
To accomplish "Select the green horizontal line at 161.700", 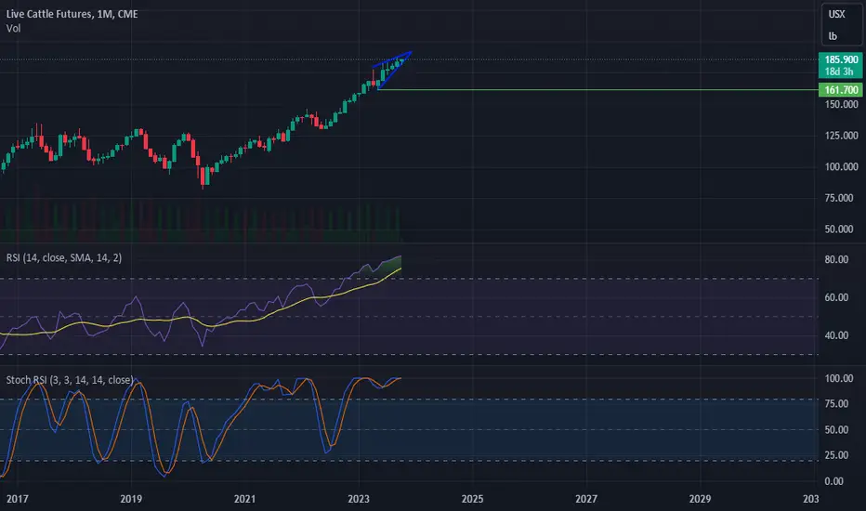I will (597, 89).
